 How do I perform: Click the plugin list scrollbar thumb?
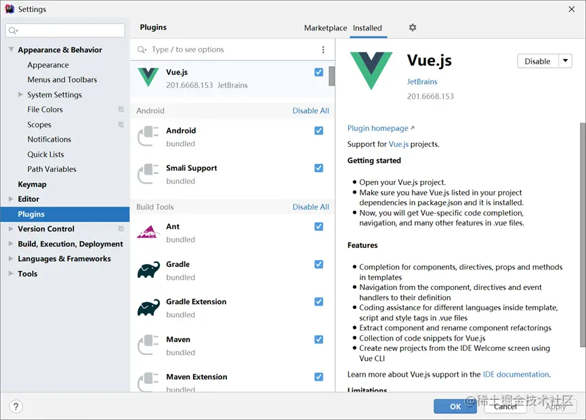(x=331, y=77)
